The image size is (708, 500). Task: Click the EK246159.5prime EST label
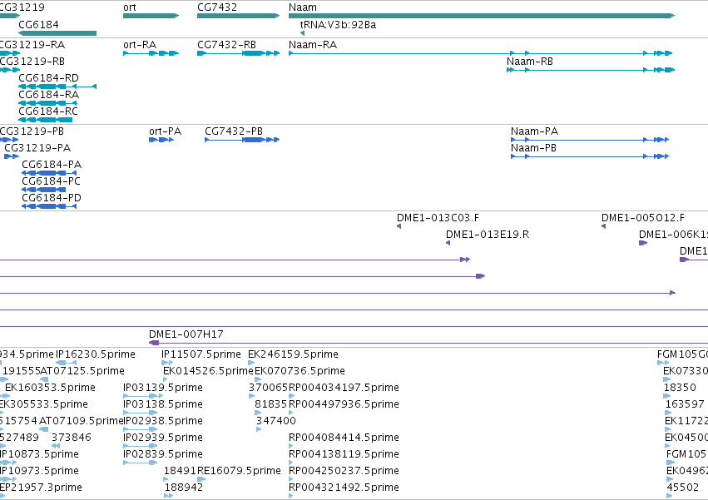tap(293, 354)
